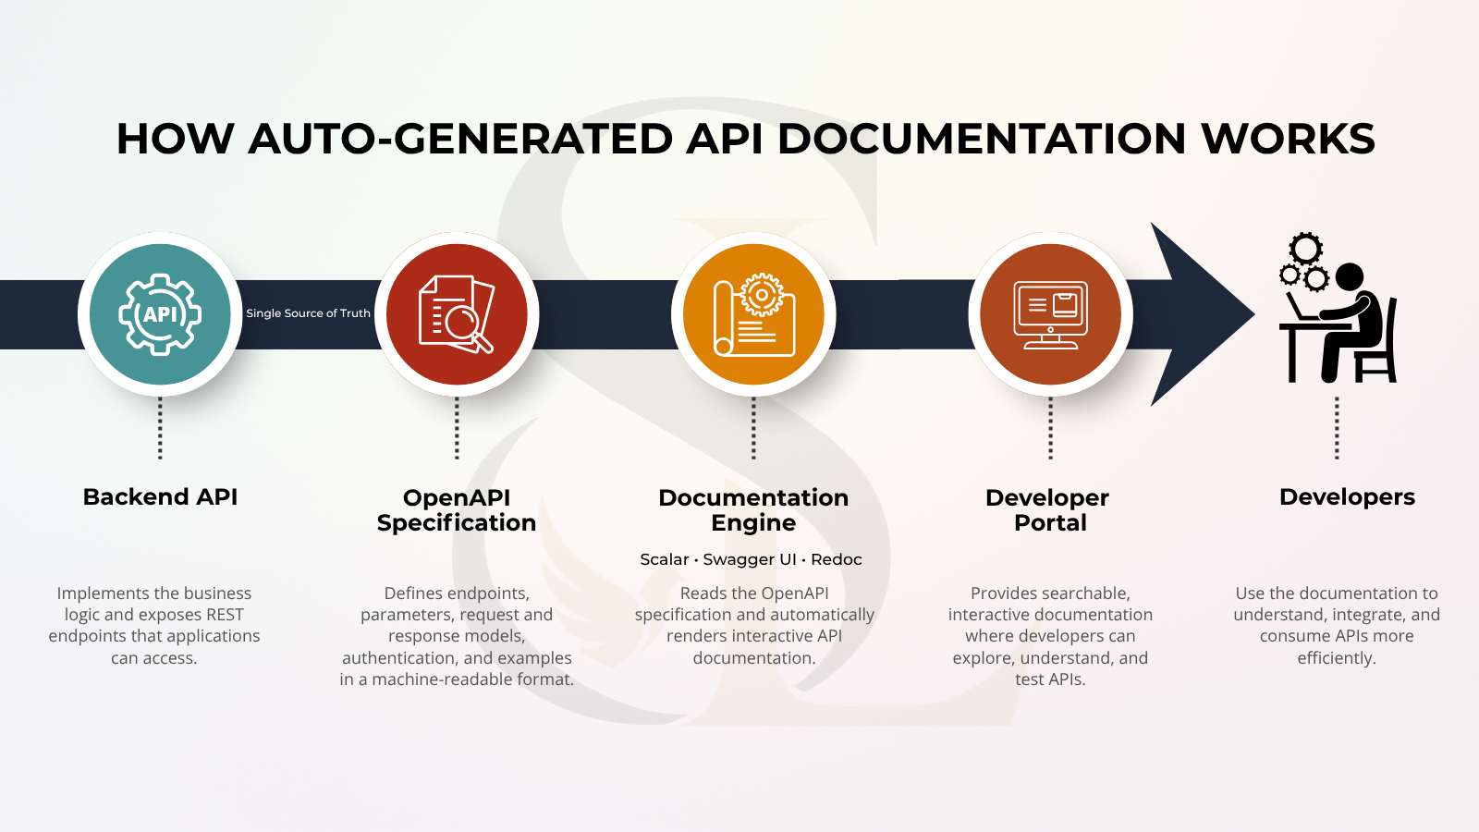Screen dimensions: 1479x832
Task: Click the Developer Portal description text
Action: click(x=1050, y=636)
